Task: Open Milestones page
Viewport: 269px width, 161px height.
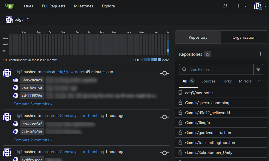Action: coord(84,6)
